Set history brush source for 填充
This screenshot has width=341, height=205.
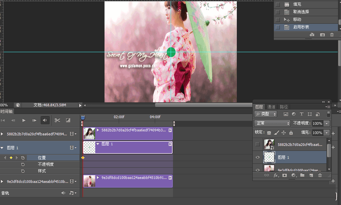pos(278,4)
